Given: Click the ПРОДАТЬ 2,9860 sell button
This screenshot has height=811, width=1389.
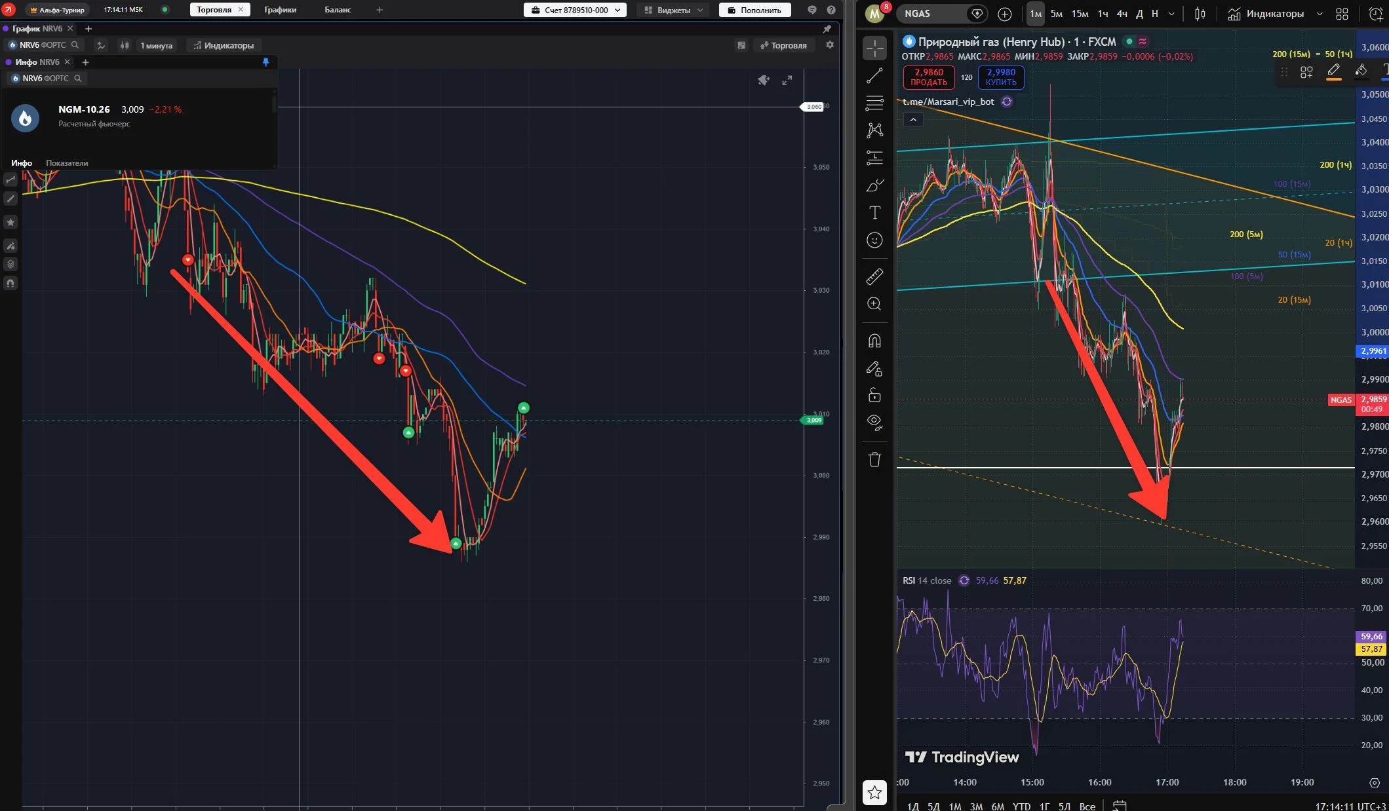Looking at the screenshot, I should [x=929, y=77].
